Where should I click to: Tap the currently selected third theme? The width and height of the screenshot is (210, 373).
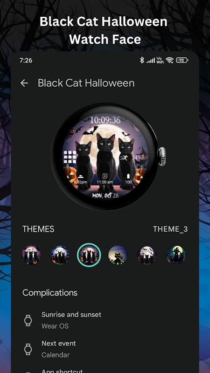click(89, 255)
